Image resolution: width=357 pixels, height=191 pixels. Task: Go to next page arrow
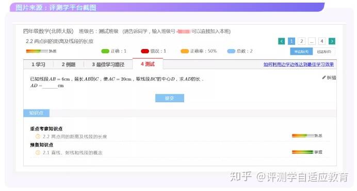pyautogui.click(x=332, y=41)
